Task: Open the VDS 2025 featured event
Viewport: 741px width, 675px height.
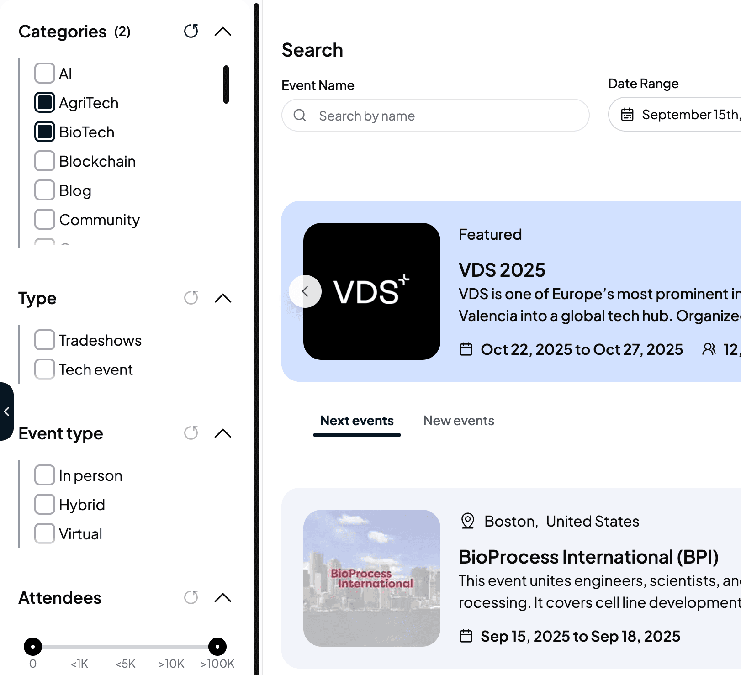Action: click(x=502, y=270)
